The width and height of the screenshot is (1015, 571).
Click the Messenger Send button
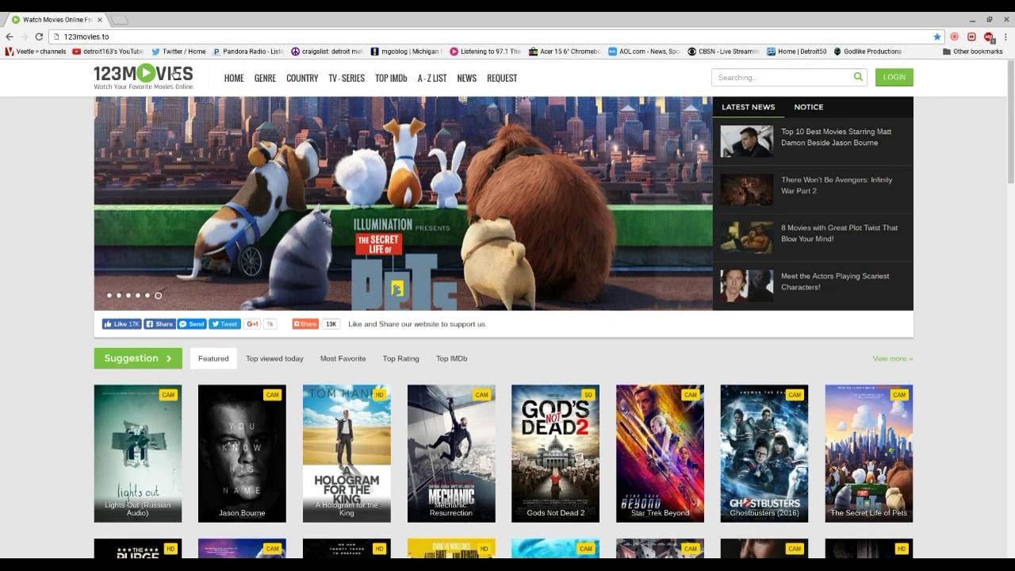point(192,324)
